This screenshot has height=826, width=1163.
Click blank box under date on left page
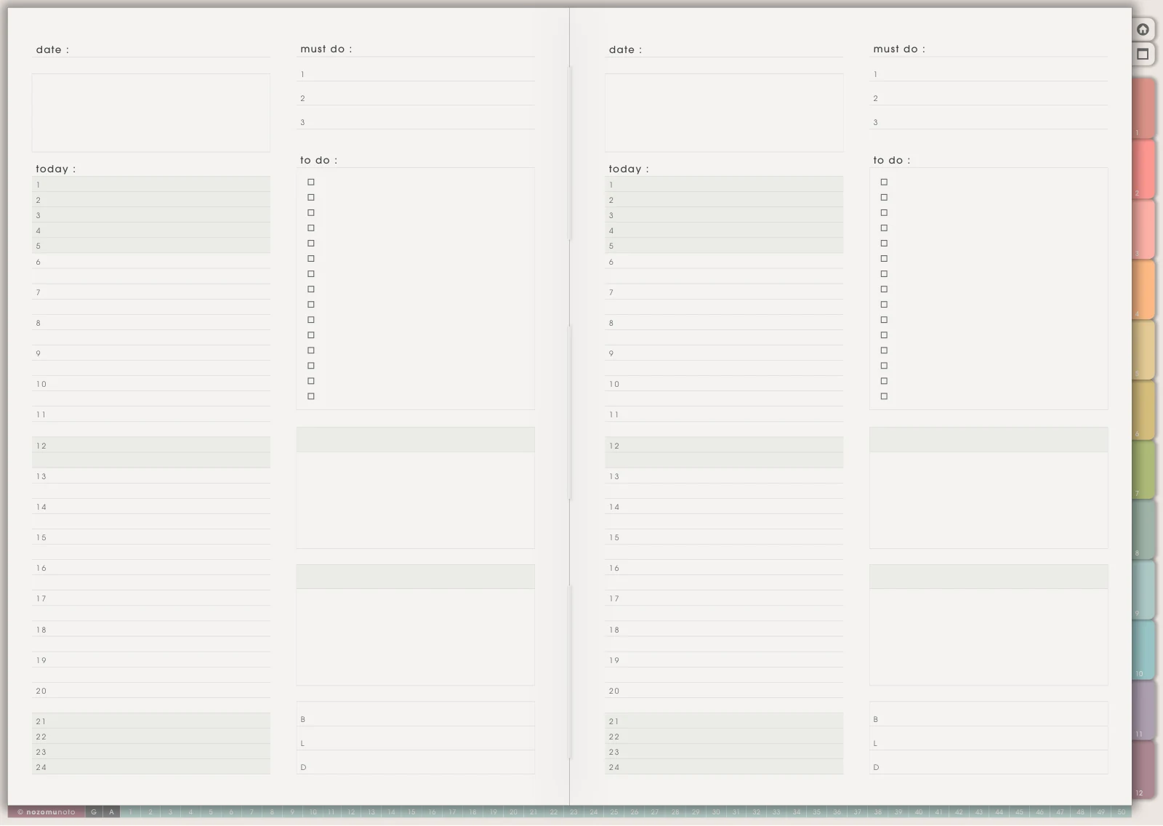pos(151,113)
